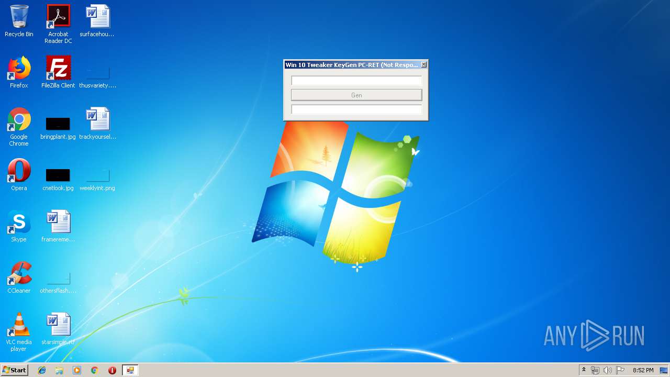This screenshot has height=377, width=670.
Task: Launch Acrobat Reader DC shortcut
Action: point(58,24)
